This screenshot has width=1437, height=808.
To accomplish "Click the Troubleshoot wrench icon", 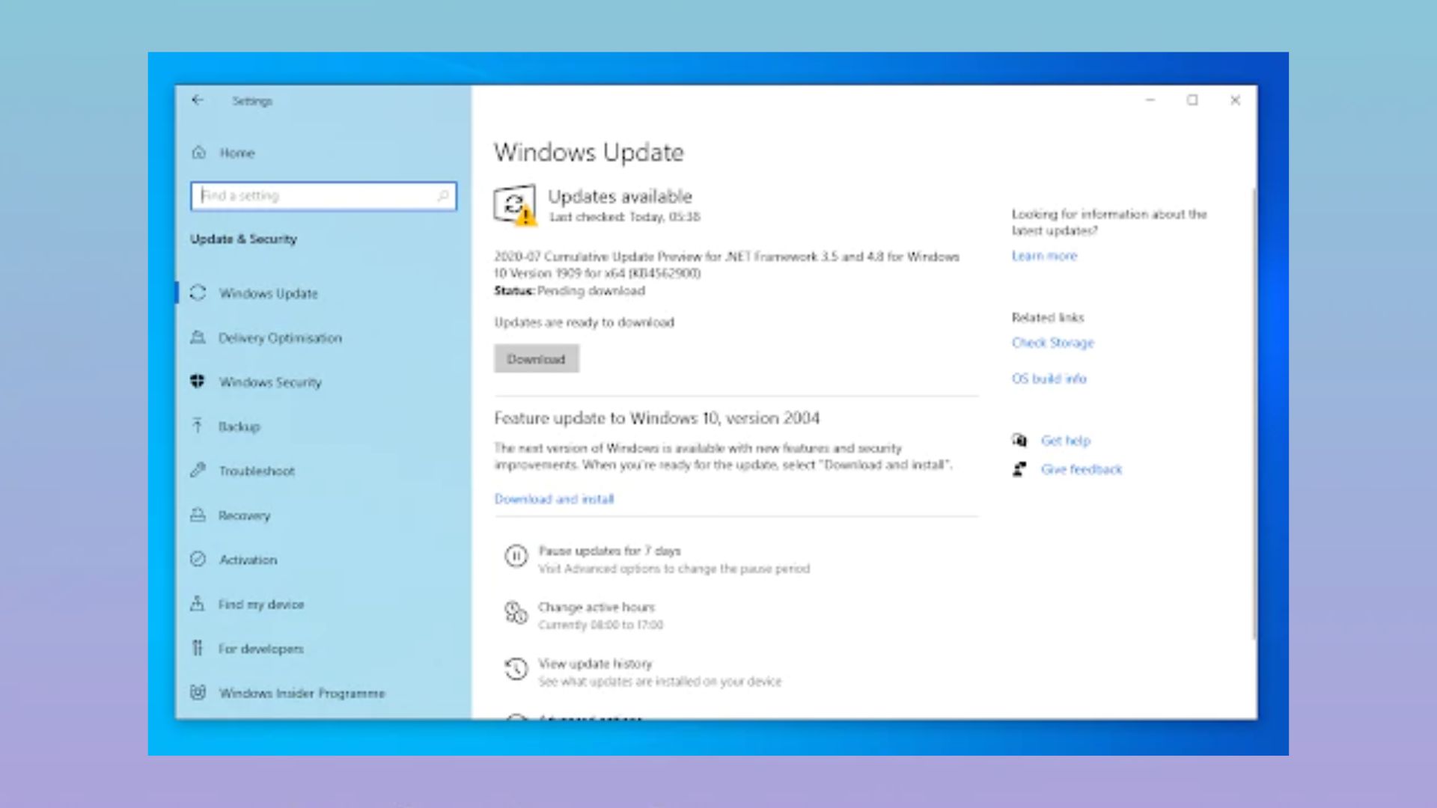I will [198, 470].
